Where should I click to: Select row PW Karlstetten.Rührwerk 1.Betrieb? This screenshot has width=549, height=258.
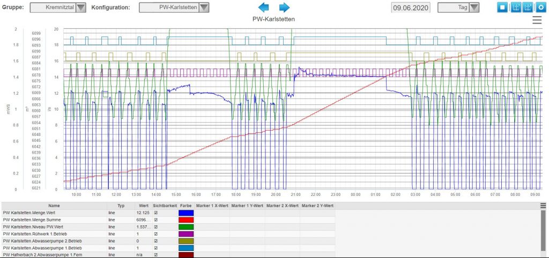point(168,234)
